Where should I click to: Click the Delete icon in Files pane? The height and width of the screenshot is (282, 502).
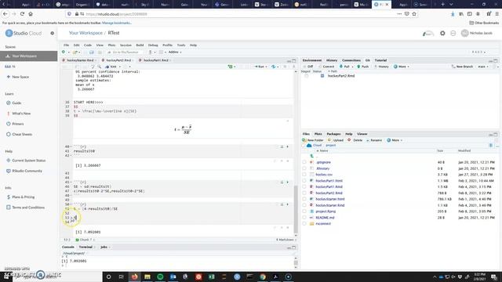tap(349, 140)
